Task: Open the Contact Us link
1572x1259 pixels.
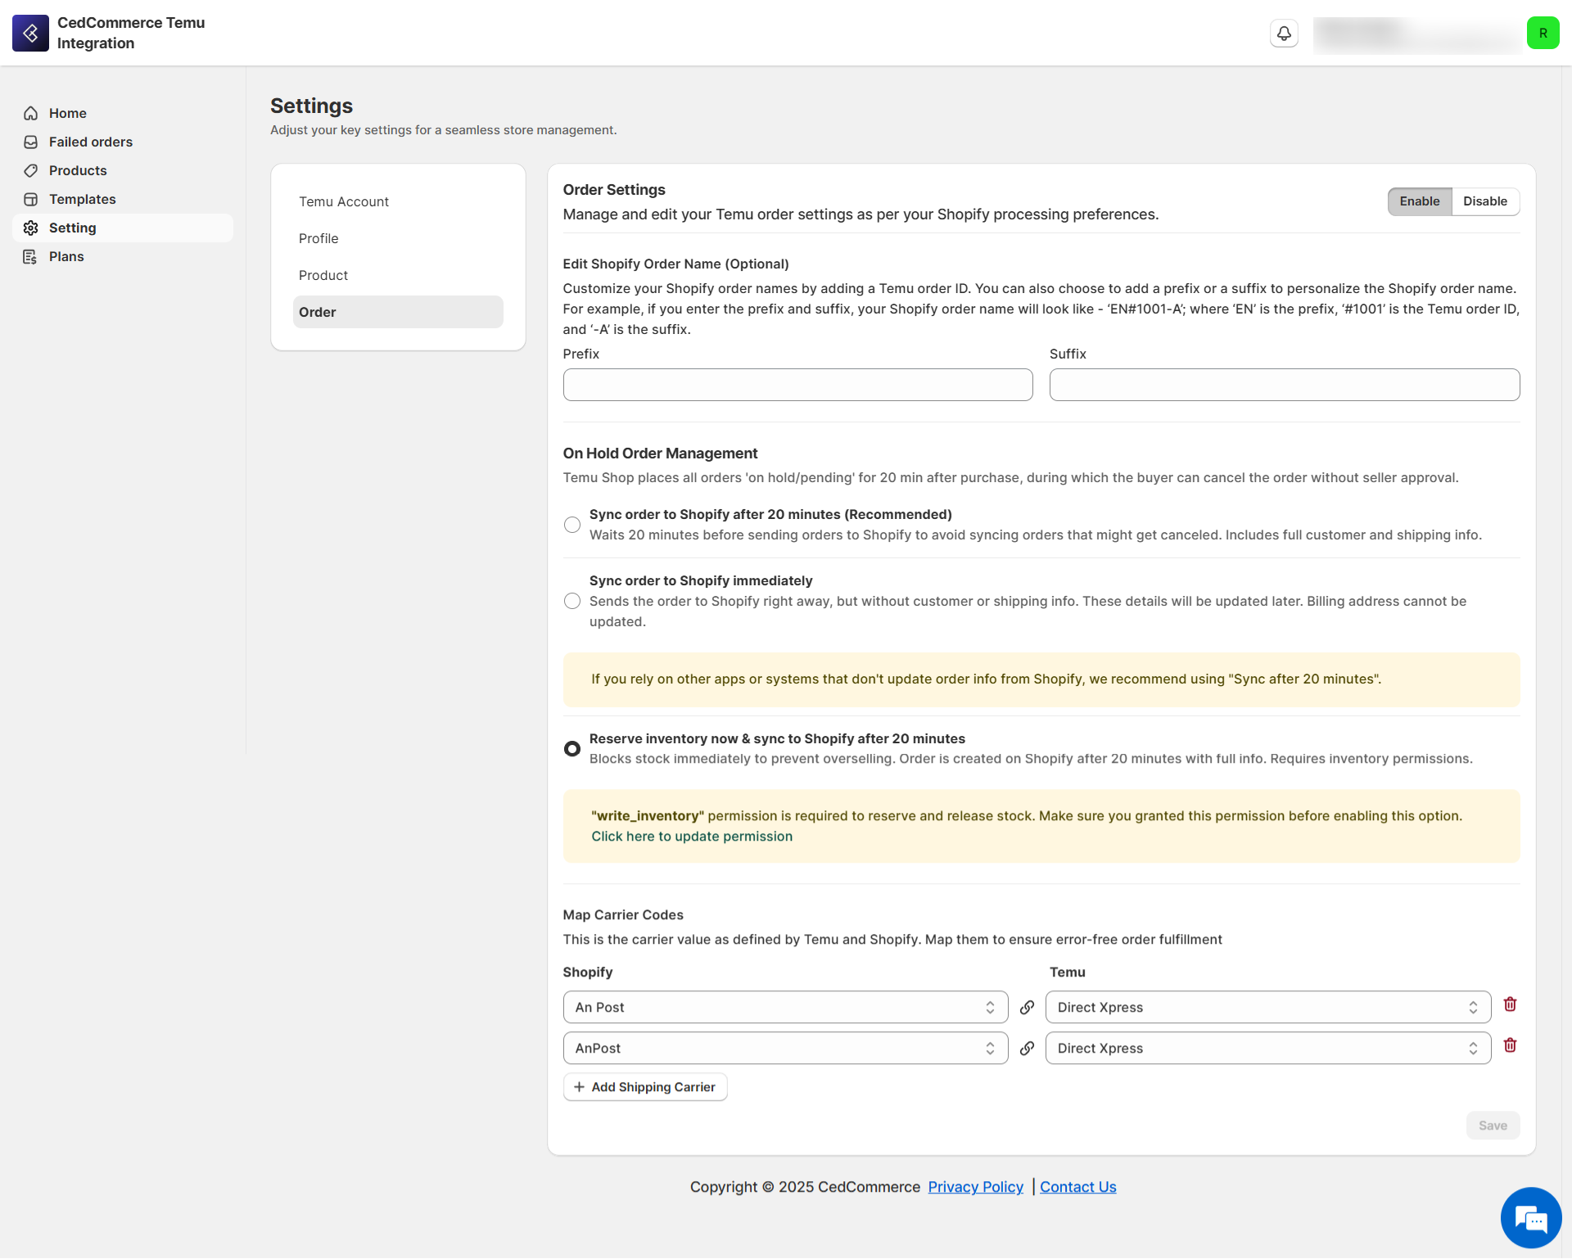Action: click(x=1077, y=1187)
